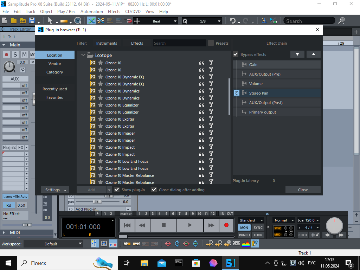Select the Vendor tab in plug-in browser

click(54, 64)
